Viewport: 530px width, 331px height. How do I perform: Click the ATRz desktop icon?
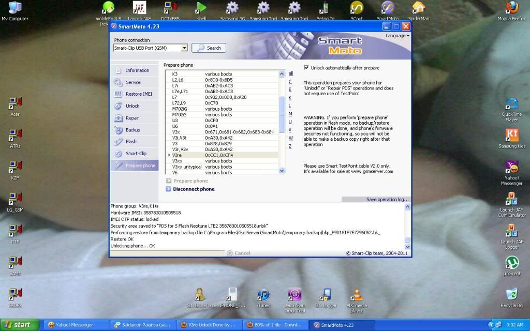[x=15, y=139]
